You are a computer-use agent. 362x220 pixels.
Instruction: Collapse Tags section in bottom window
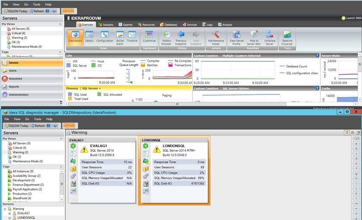[61, 167]
